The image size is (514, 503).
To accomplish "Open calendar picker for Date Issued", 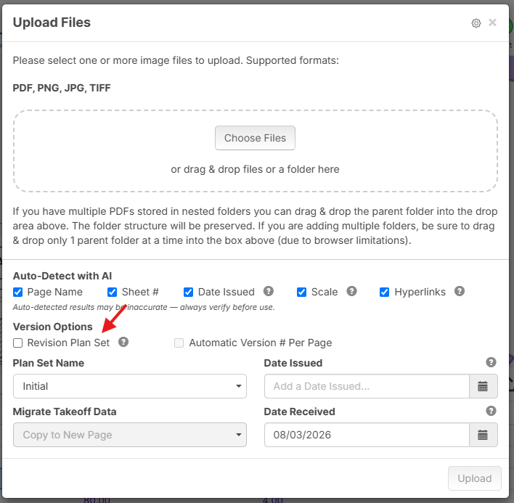I will click(484, 386).
